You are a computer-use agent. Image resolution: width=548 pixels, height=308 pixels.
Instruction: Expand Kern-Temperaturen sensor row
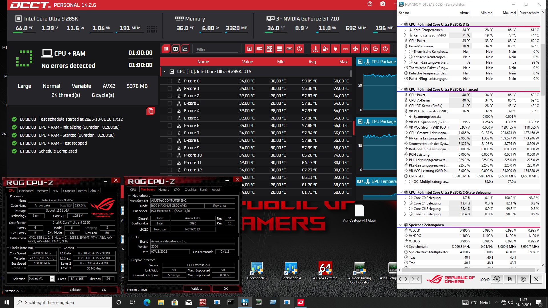tap(405, 30)
